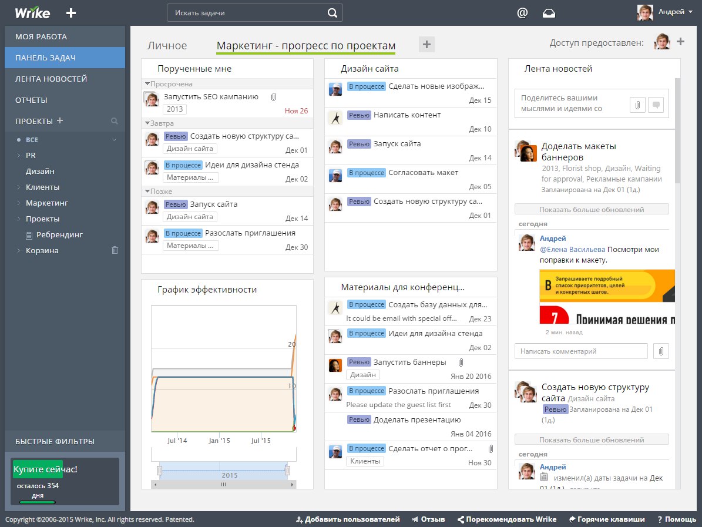Expand the Проекты folder arrow
702x527 pixels.
click(18, 219)
